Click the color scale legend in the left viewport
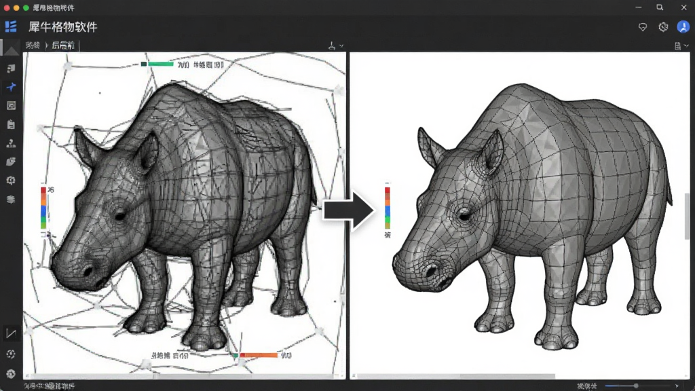695x391 pixels. tap(43, 208)
